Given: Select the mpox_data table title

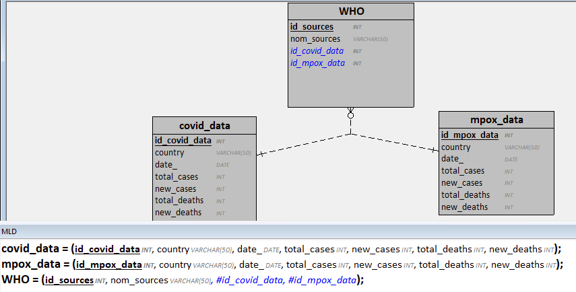Looking at the screenshot, I should click(x=497, y=120).
